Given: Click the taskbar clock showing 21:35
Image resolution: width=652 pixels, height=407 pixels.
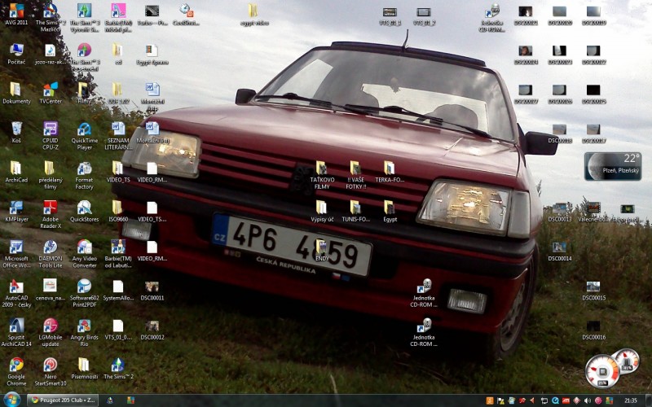Looking at the screenshot, I should click(x=630, y=400).
